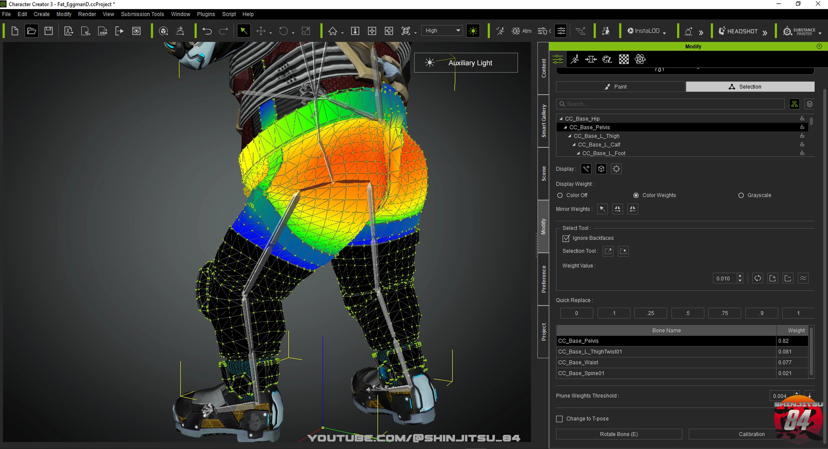Click the Undo arrow in toolbar
The width and height of the screenshot is (828, 449).
click(x=207, y=31)
